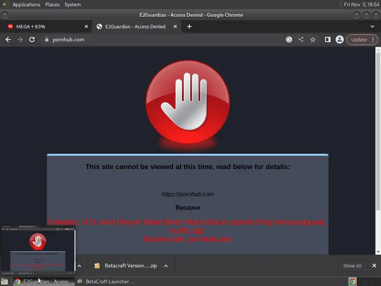
Task: Open the Betacraft Version zip download
Action: [x=127, y=266]
